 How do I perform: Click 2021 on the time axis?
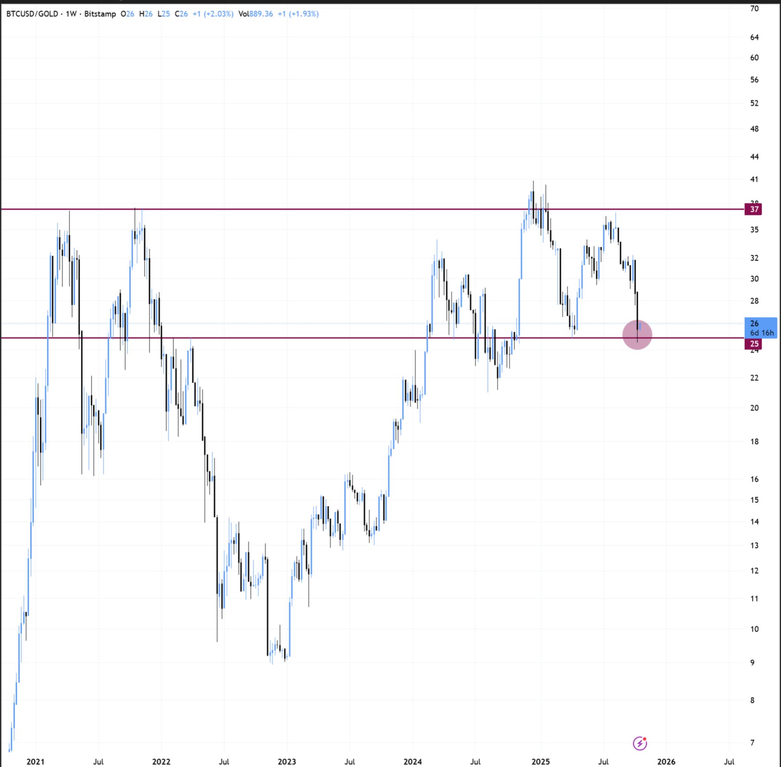(x=35, y=762)
